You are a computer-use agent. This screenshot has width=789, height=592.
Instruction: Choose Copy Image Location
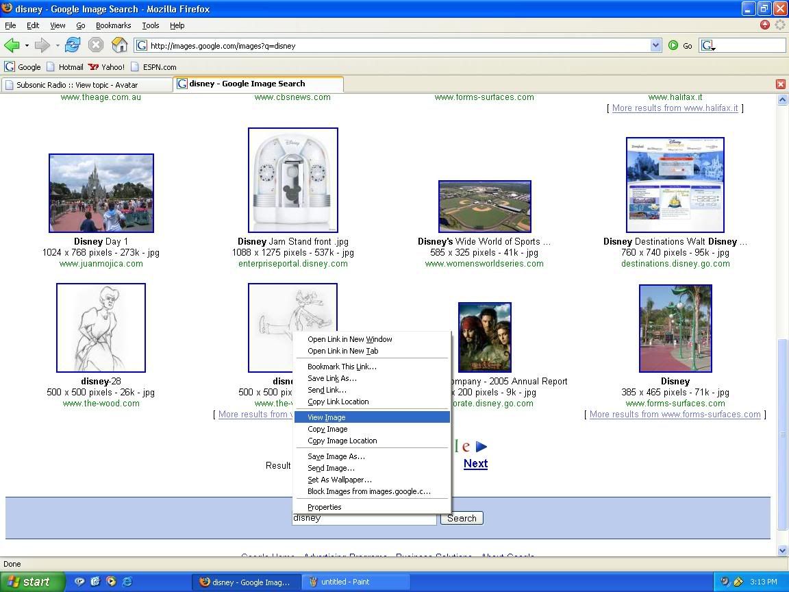(372, 441)
